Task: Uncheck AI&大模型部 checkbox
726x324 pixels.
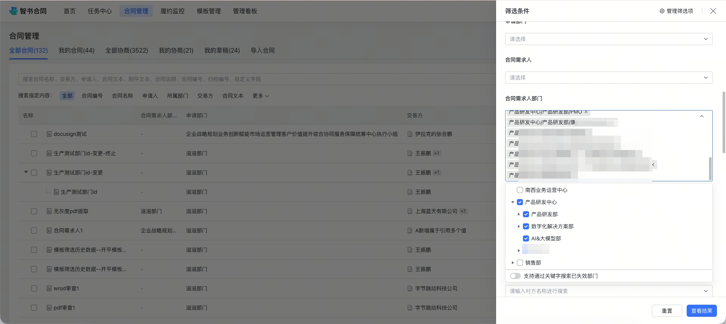Action: pos(526,238)
